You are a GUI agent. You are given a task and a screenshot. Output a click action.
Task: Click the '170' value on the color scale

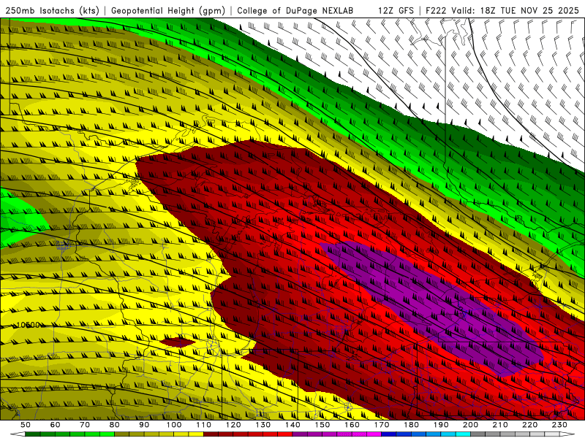[382, 425]
